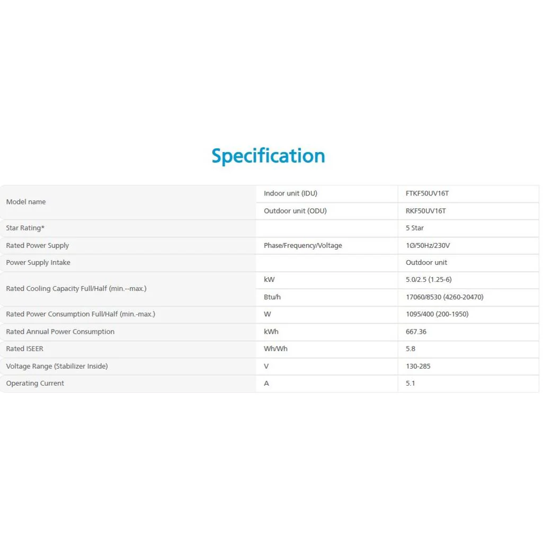Click the Rated Annual Power Consumption label
Screen dimensions: 543x543
(x=60, y=332)
